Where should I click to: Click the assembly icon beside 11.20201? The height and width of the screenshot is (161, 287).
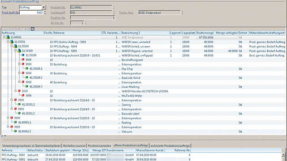click(x=12, y=42)
